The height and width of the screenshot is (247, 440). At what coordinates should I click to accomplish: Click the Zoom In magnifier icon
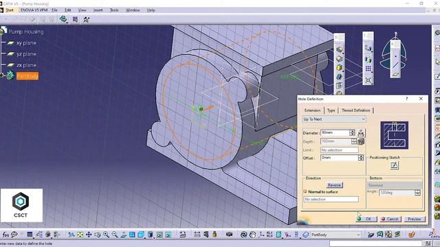pyautogui.click(x=106, y=235)
